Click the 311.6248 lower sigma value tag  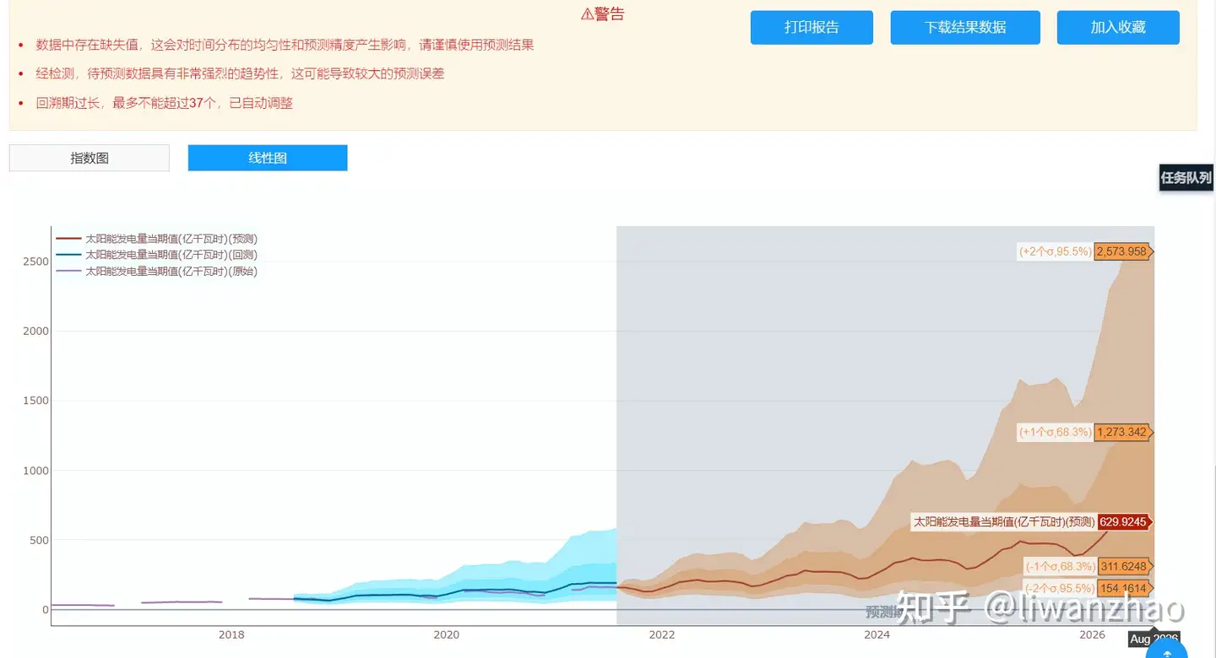point(1122,566)
